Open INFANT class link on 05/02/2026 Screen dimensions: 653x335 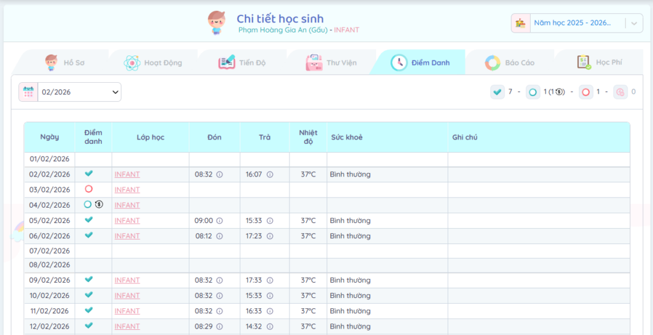127,221
